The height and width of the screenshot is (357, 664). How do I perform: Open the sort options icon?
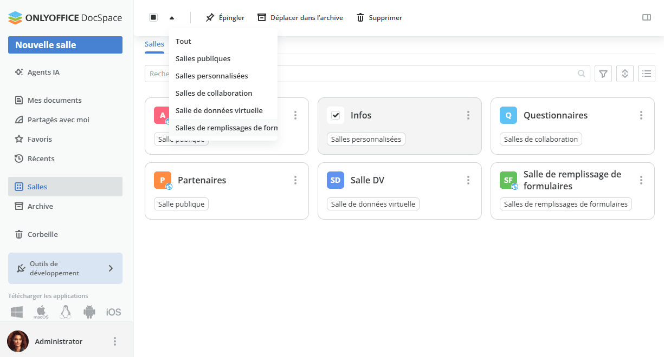click(625, 74)
